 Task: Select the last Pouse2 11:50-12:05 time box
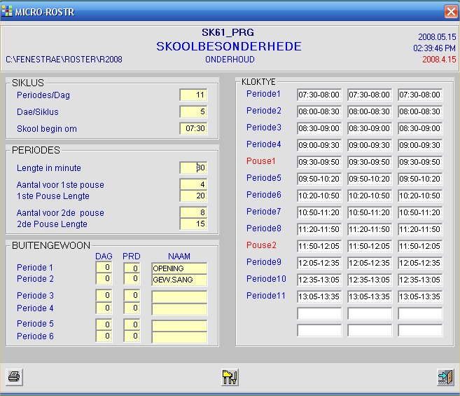coord(420,246)
